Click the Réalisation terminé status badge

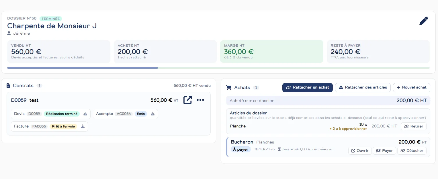(62, 114)
